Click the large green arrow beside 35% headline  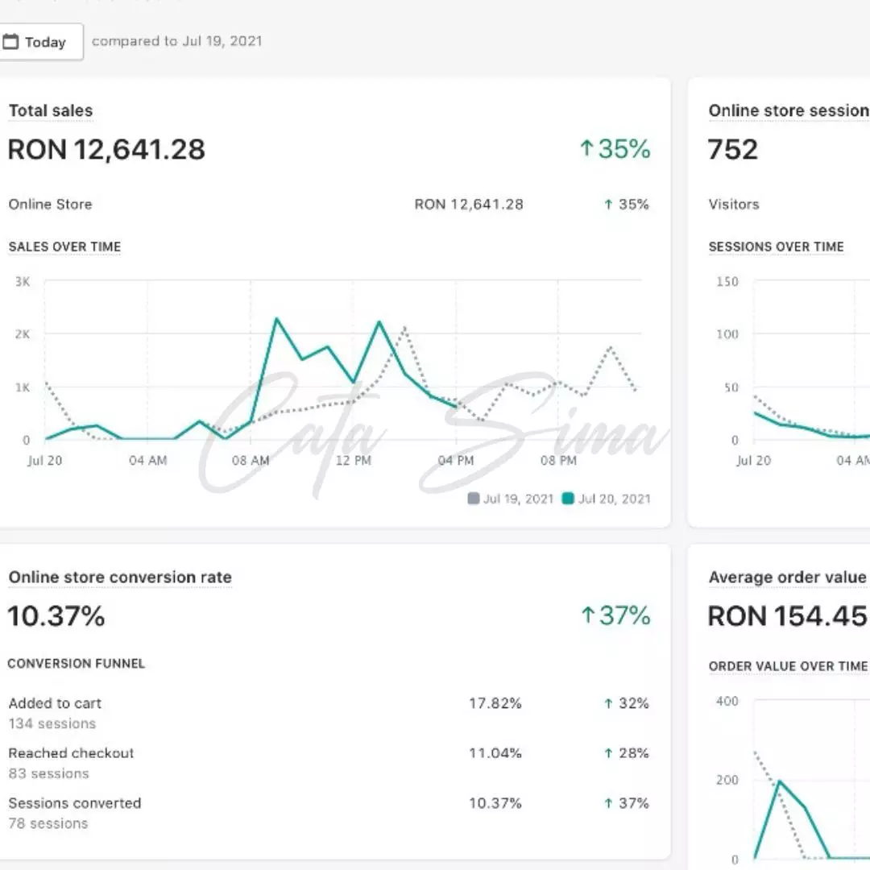[x=586, y=149]
